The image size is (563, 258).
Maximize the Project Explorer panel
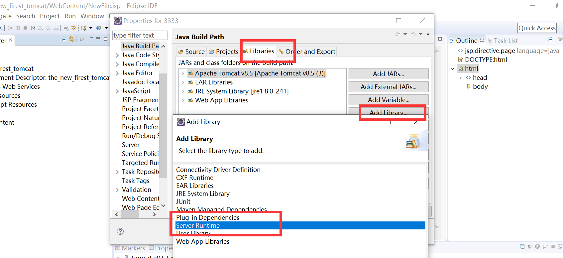[106, 39]
